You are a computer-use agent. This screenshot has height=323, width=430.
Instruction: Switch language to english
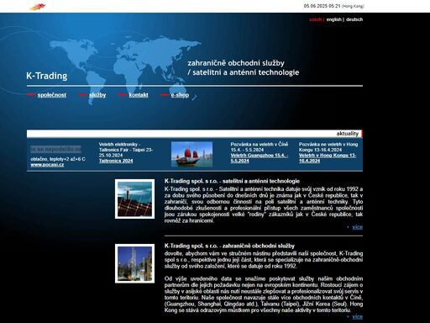click(333, 19)
